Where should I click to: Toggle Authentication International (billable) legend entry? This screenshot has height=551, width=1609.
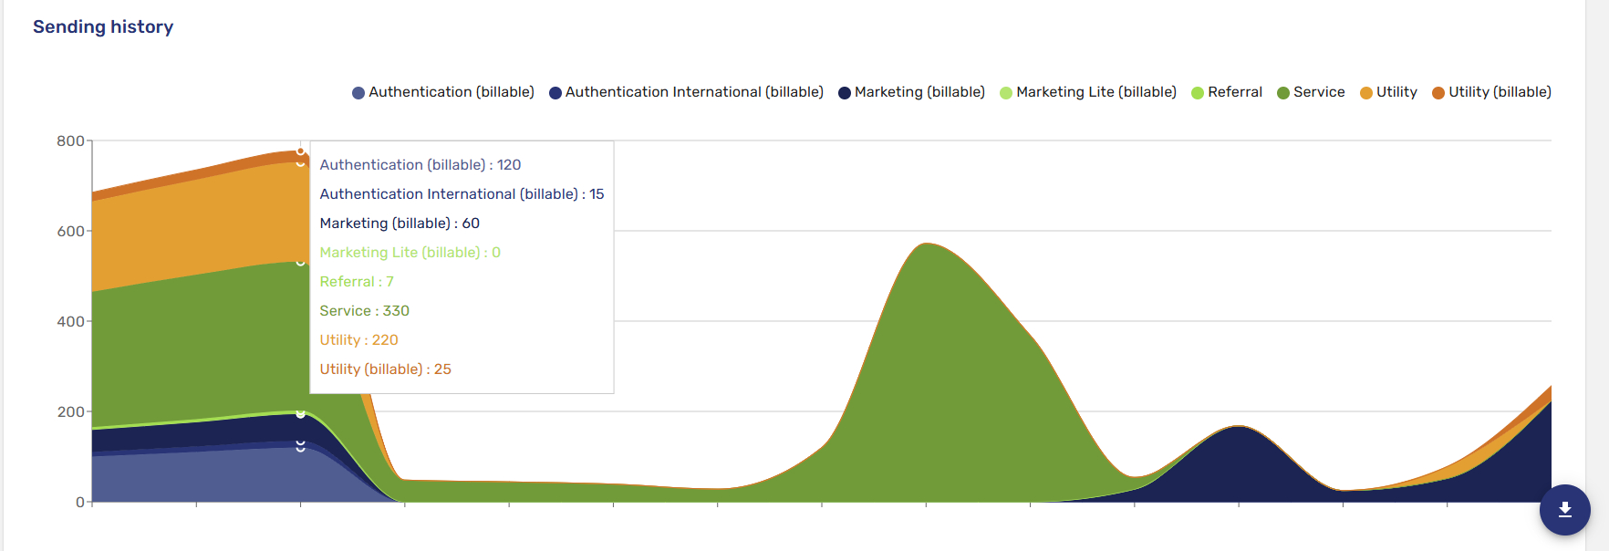point(686,92)
